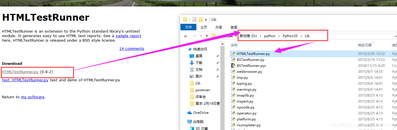Expand the chevron after 新加卷 (D:) in the address bar
The width and height of the screenshot is (397, 130).
260,36
